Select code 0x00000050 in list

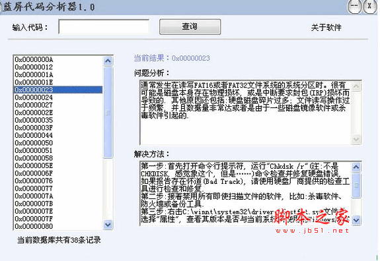tap(58, 143)
